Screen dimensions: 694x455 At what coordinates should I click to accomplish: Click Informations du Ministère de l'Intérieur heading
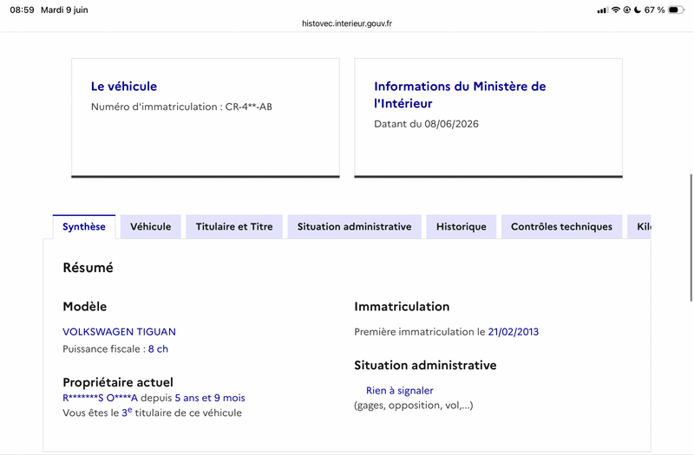[460, 94]
